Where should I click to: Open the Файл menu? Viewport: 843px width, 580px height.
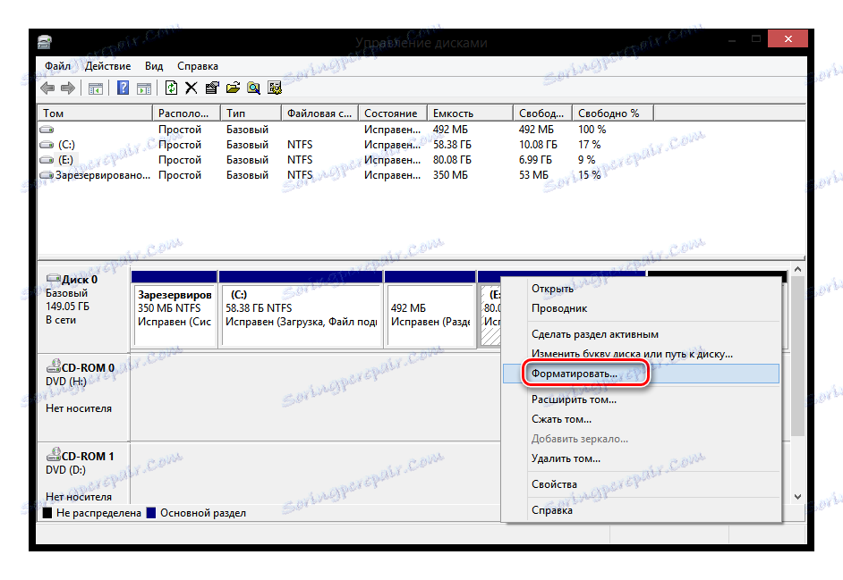57,66
